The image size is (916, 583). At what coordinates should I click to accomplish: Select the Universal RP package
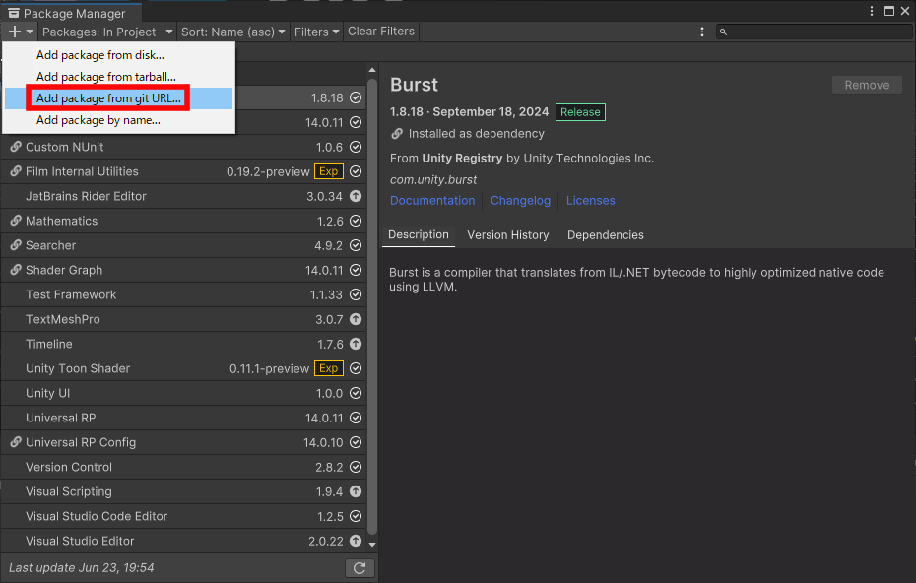coord(183,418)
